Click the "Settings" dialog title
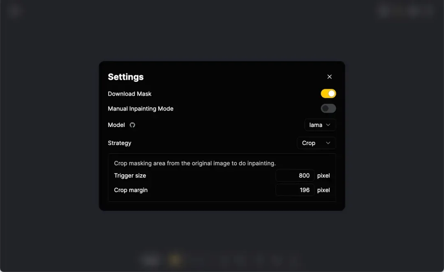This screenshot has width=444, height=272. click(x=126, y=77)
